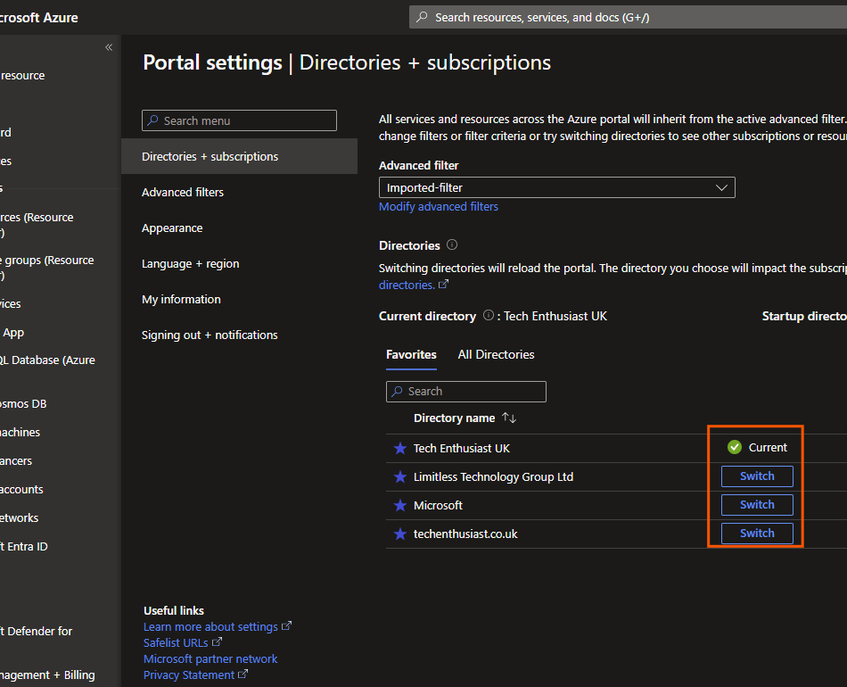Sort by Directory name arrows icon
The image size is (847, 687).
click(509, 418)
